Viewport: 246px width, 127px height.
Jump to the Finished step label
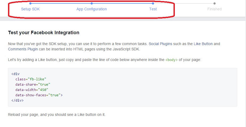[215, 9]
